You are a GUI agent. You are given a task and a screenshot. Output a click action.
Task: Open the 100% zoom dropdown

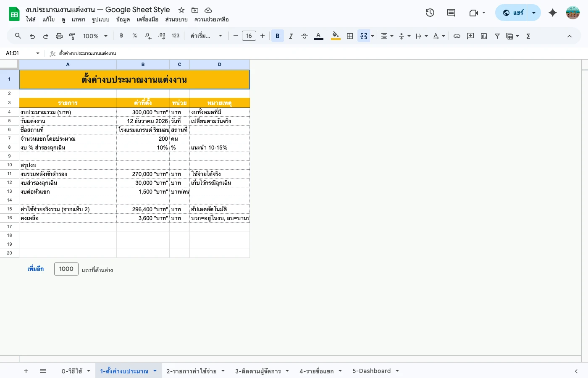pyautogui.click(x=95, y=36)
